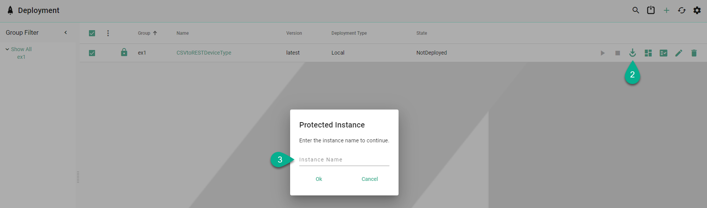Deploy the instance using download arrow icon
Screen dimensions: 707x208
(633, 53)
